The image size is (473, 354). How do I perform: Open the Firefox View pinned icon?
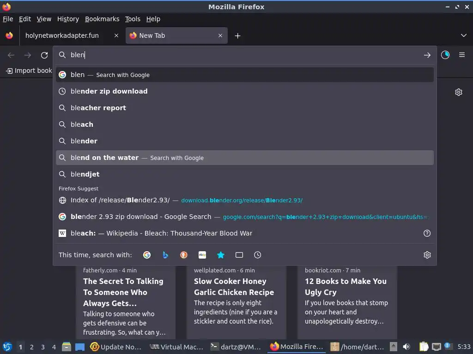pyautogui.click(x=9, y=35)
